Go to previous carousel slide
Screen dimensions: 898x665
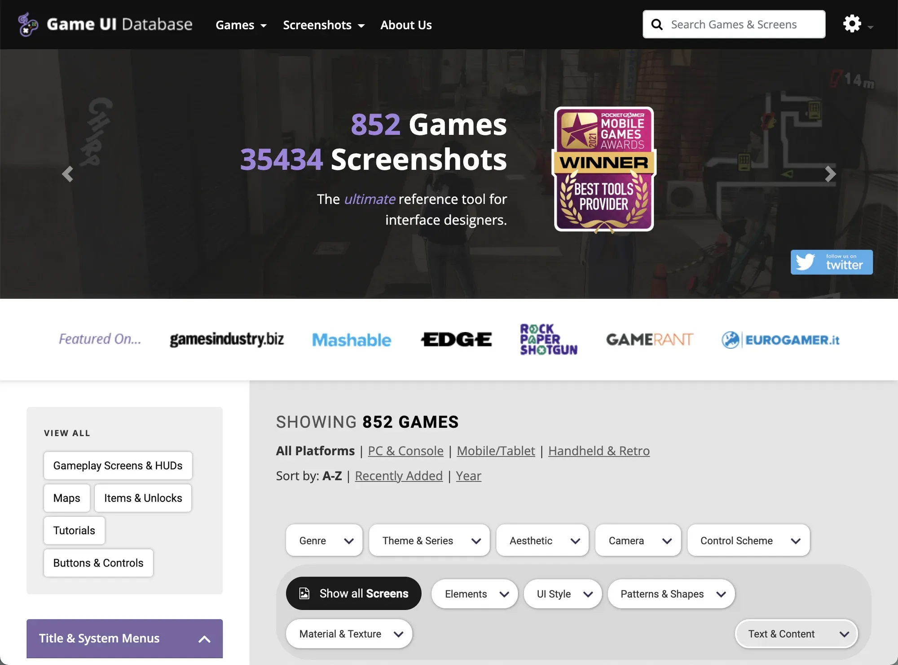point(67,174)
